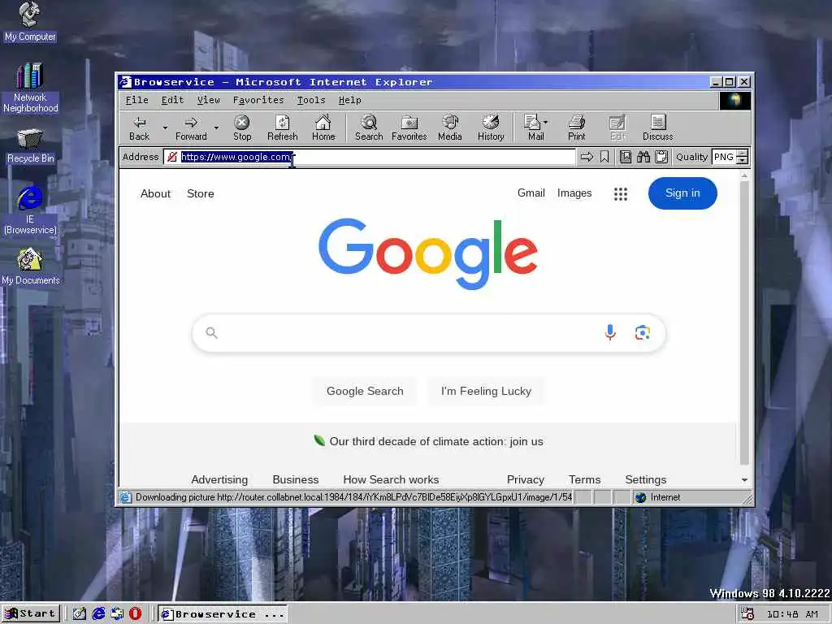This screenshot has width=832, height=624.
Task: Open the Images link
Action: click(x=574, y=193)
